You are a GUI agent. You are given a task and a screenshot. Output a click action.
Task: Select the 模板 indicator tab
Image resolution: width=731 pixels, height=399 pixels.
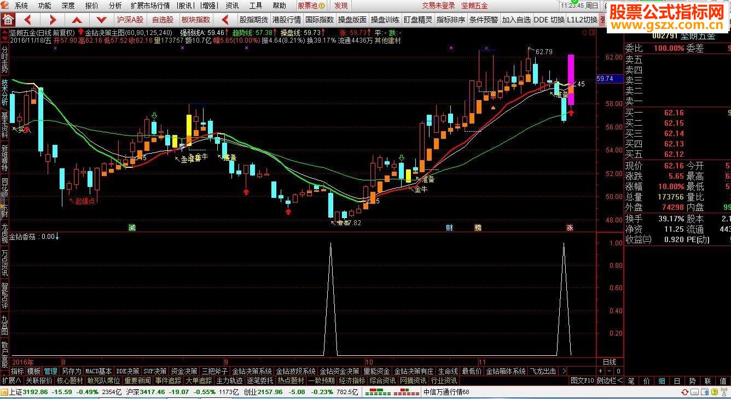(34, 371)
